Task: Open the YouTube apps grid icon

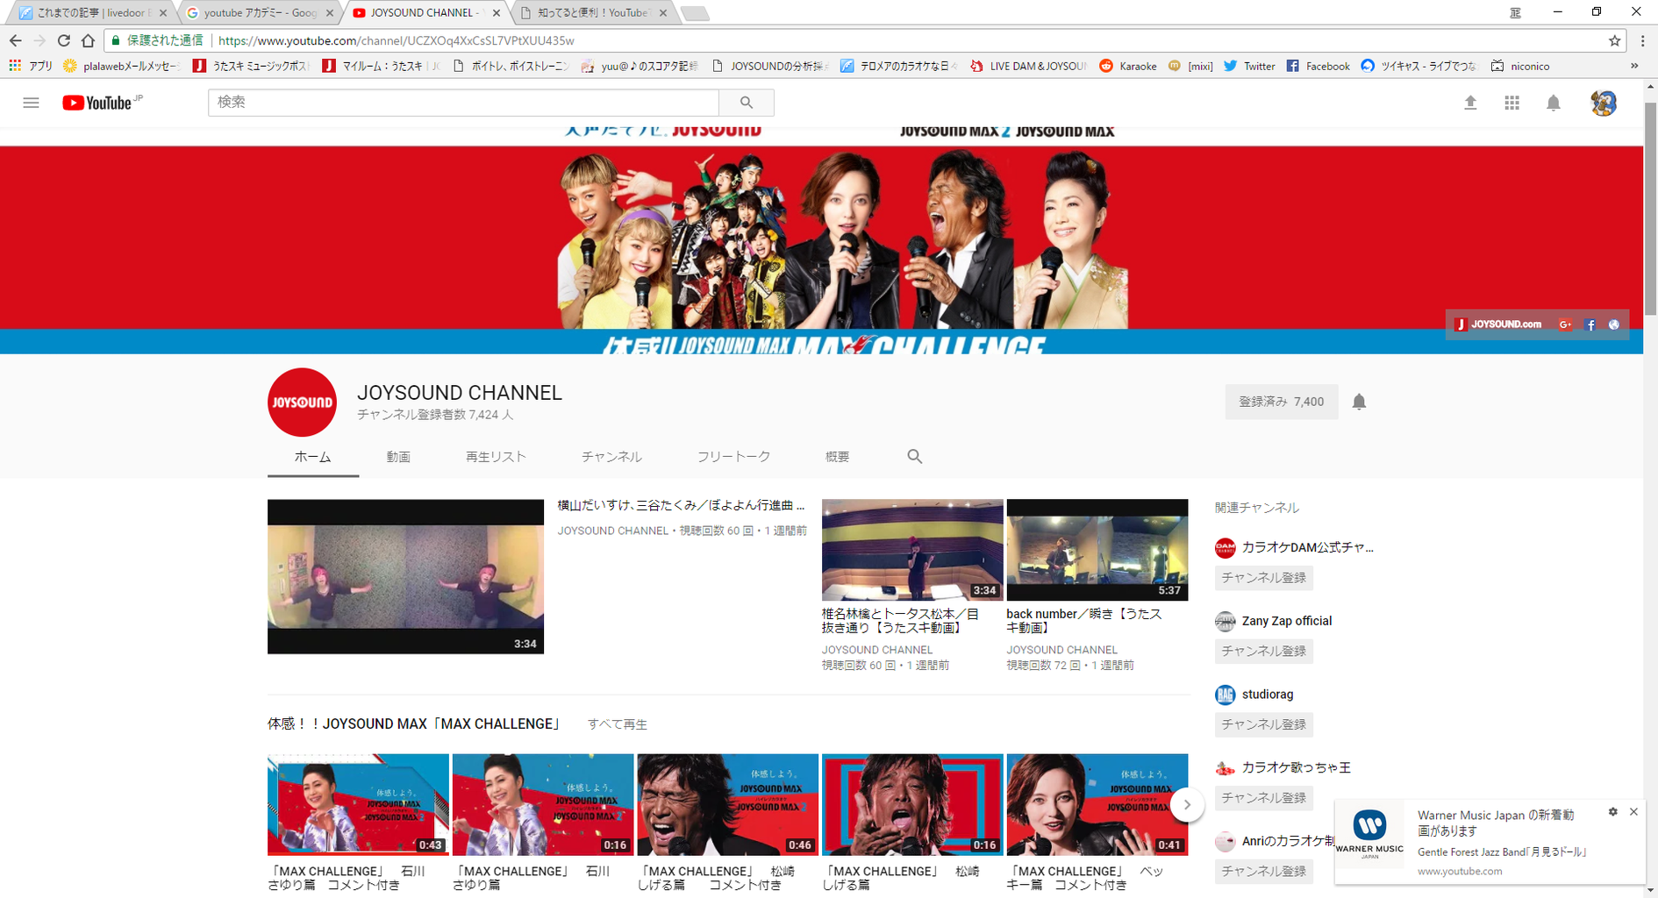Action: coord(1511,103)
